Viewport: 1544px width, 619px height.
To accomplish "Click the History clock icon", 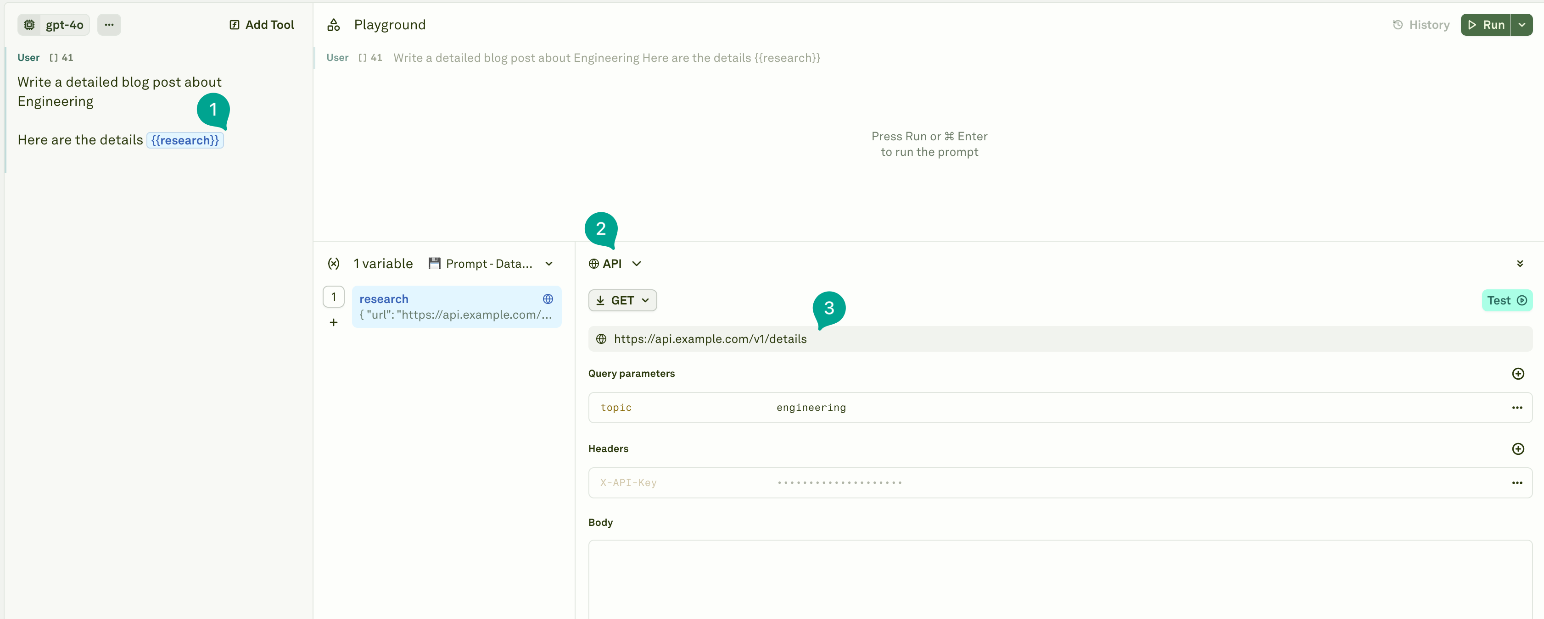I will tap(1399, 25).
